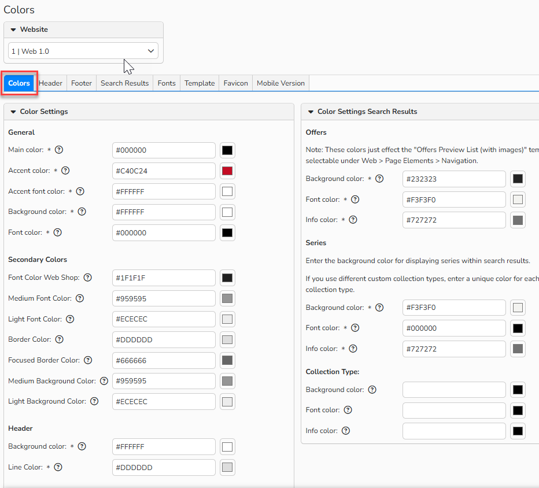Open help for Main color
This screenshot has height=488, width=539.
[x=59, y=150]
